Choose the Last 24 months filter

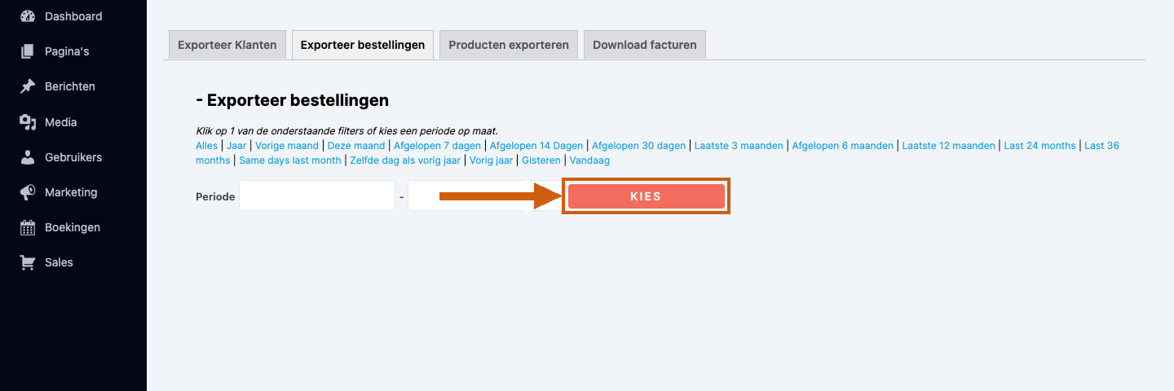coord(1039,146)
